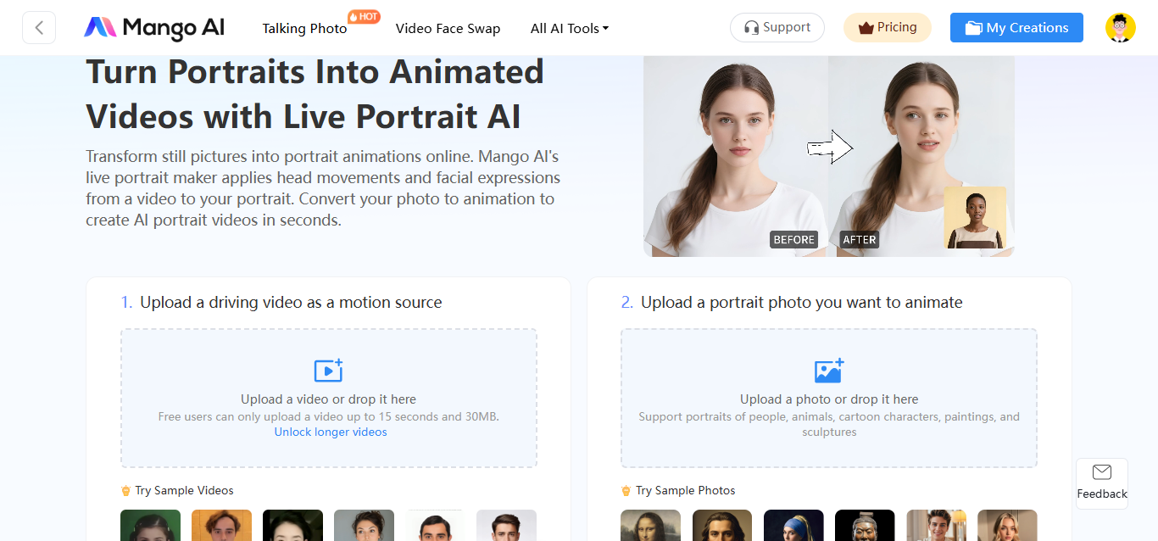The width and height of the screenshot is (1158, 541).
Task: Click the headphones Support icon
Action: pyautogui.click(x=751, y=27)
